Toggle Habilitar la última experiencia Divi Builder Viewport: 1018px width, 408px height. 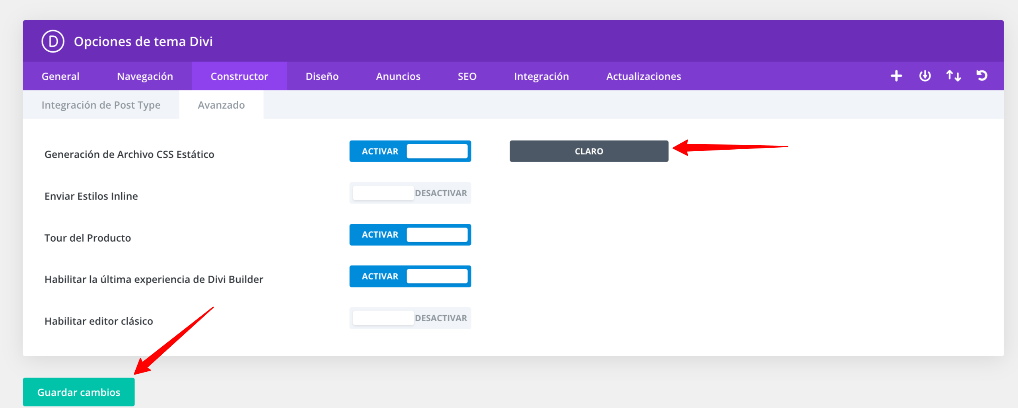(x=410, y=276)
